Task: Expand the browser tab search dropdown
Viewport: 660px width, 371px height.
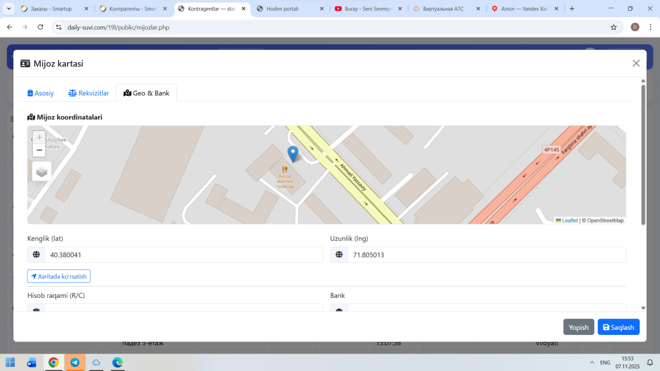Action: (x=9, y=9)
